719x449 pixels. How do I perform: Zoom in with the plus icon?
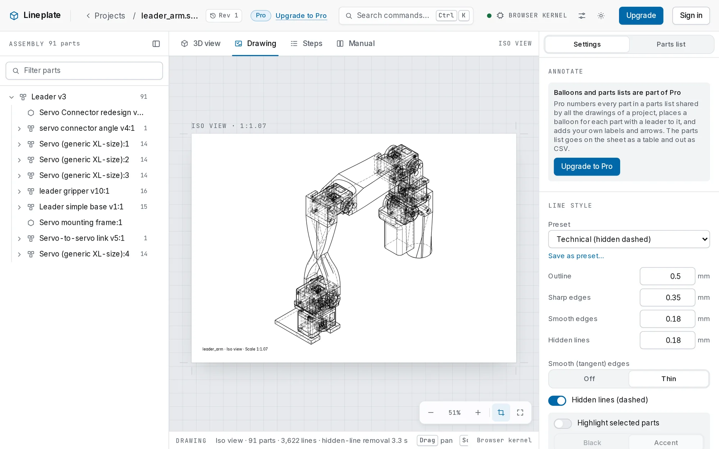click(478, 413)
